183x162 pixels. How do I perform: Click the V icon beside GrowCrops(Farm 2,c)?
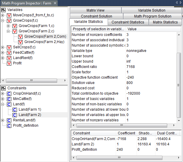click(15, 31)
